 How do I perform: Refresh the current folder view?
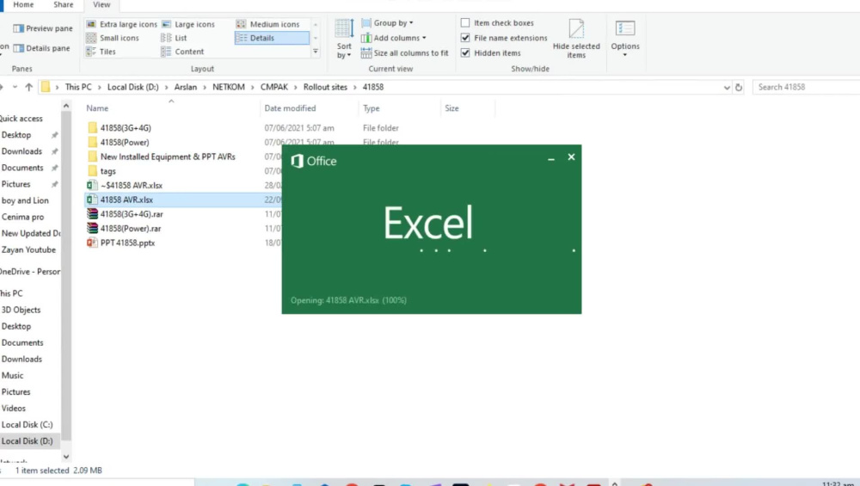738,87
